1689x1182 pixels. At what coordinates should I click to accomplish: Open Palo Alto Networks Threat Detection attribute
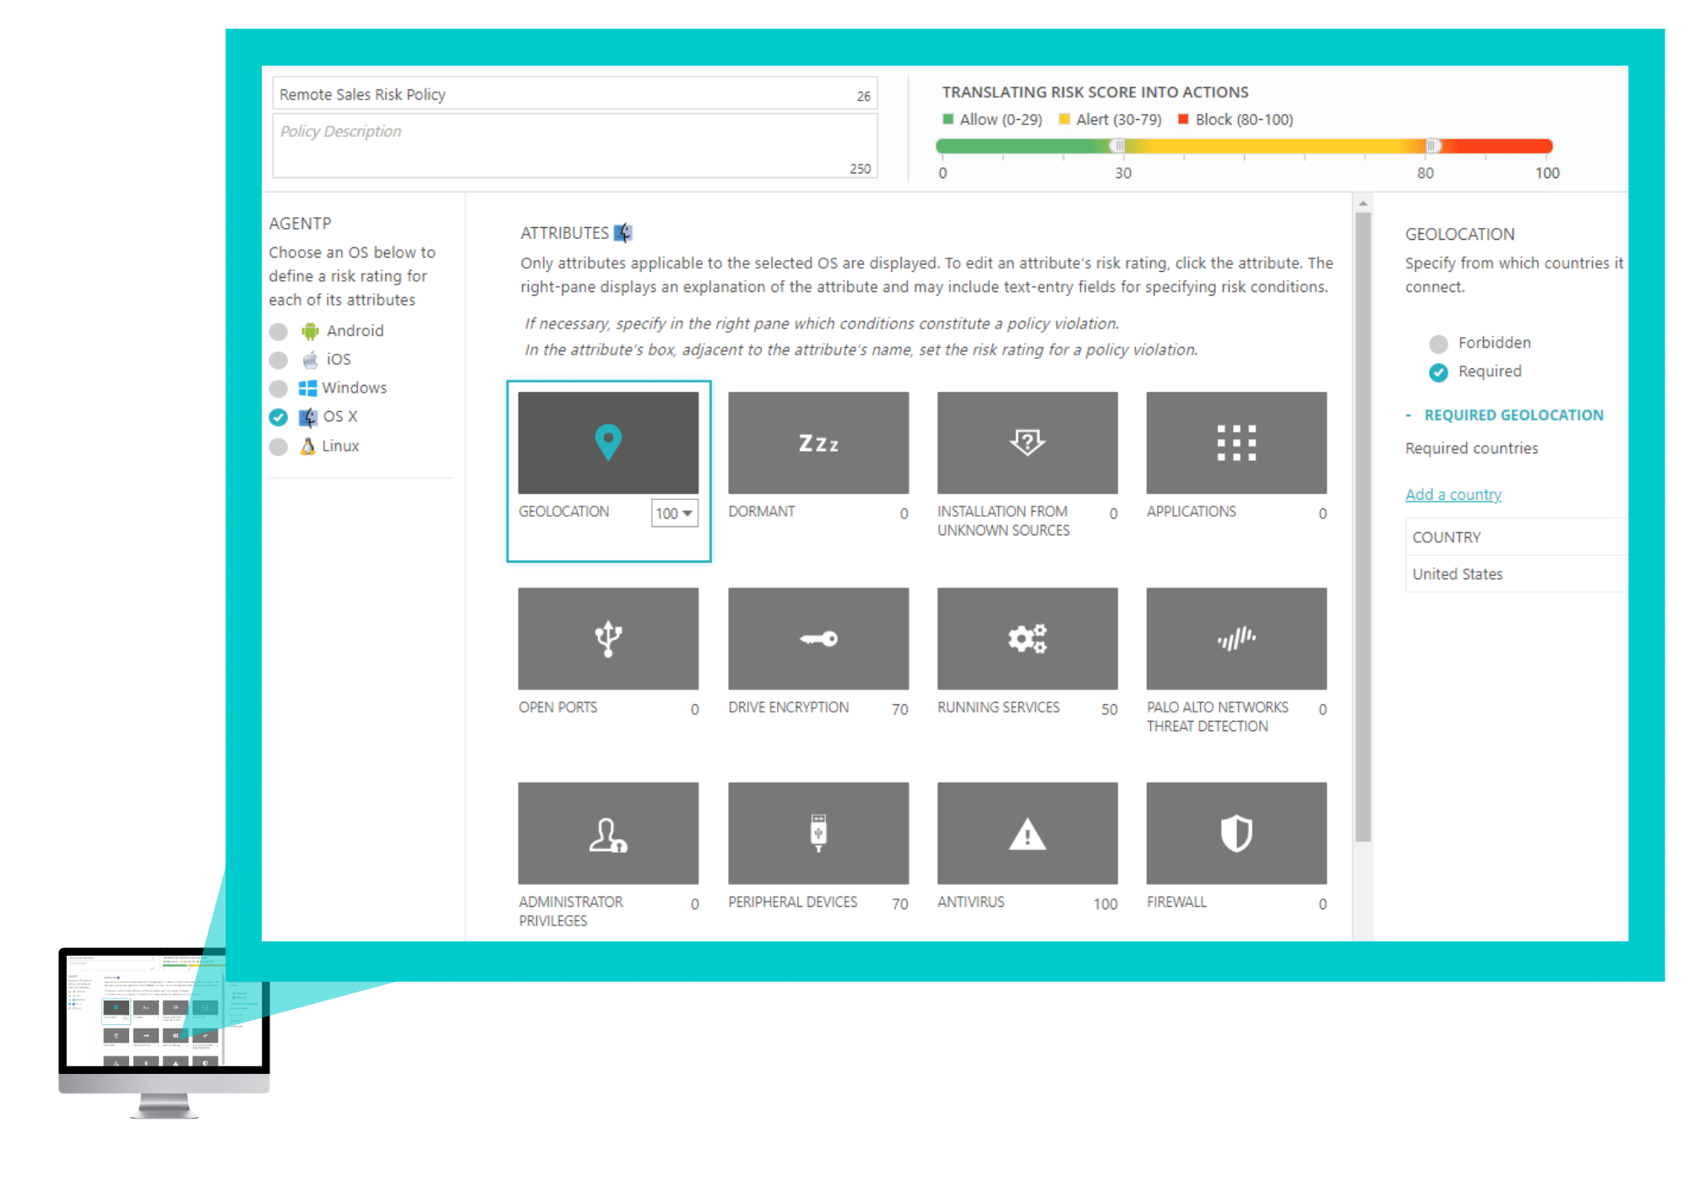pyautogui.click(x=1236, y=639)
